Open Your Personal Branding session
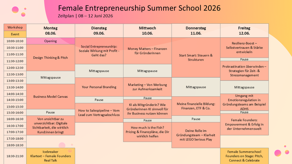The height and width of the screenshot is (164, 292). click(x=99, y=87)
